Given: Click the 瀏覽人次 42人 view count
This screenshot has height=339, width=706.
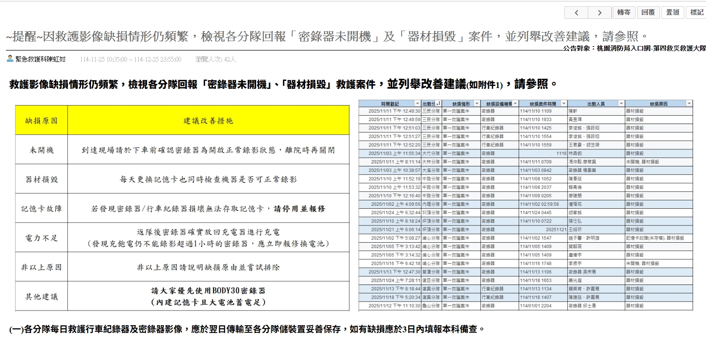Looking at the screenshot, I should tap(215, 60).
